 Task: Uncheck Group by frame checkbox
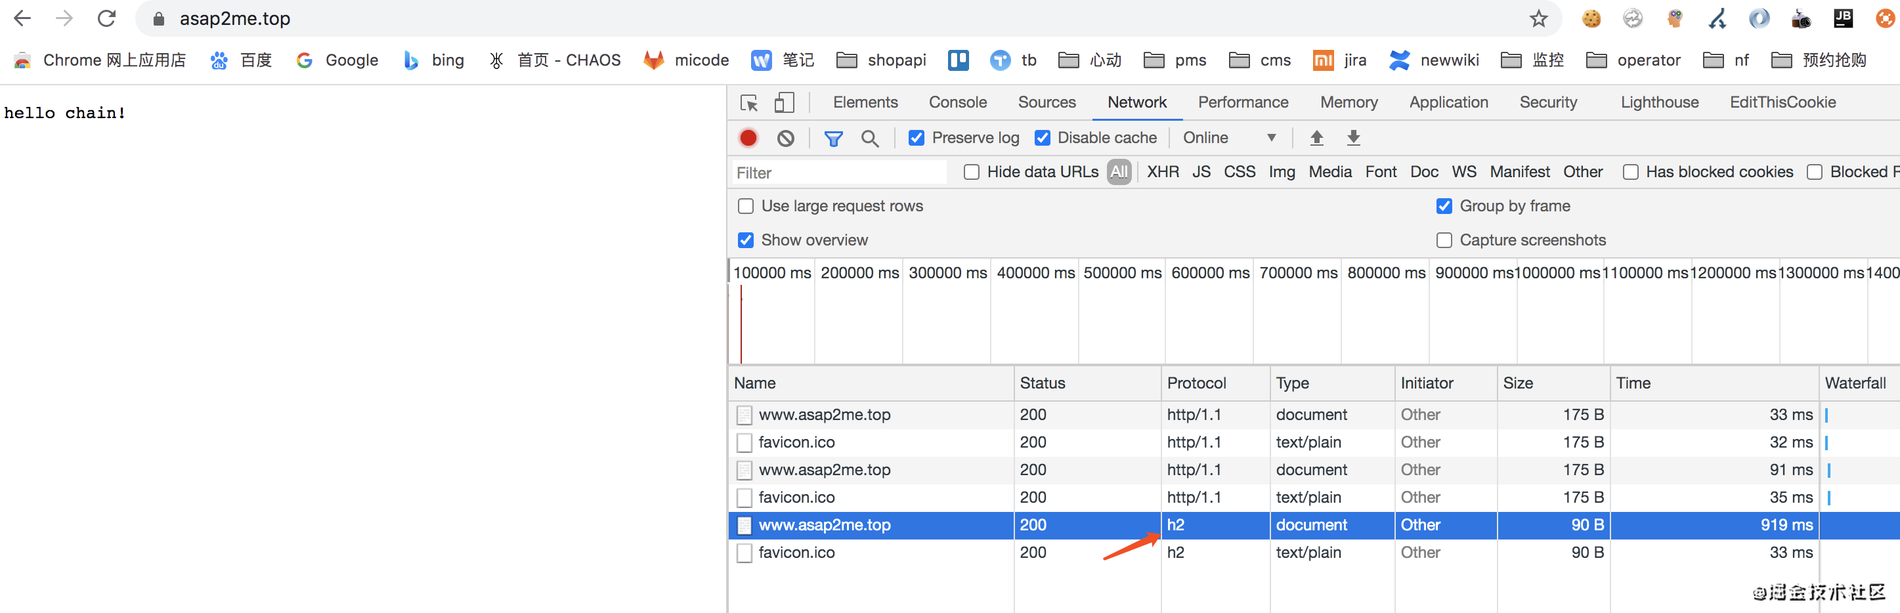click(x=1444, y=207)
